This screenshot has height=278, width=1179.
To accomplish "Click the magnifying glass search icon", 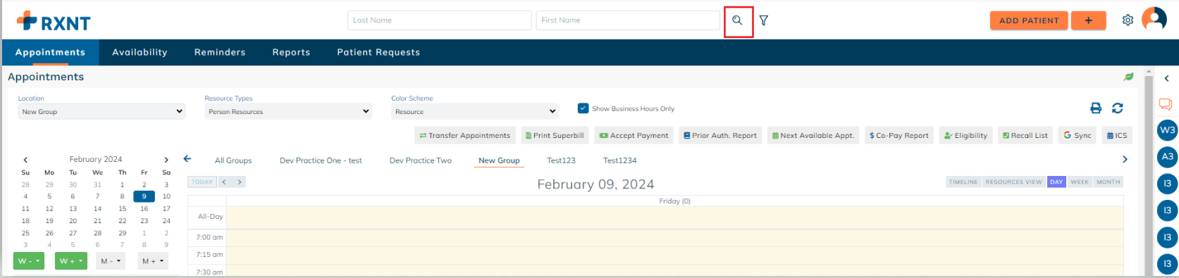I will pyautogui.click(x=737, y=20).
